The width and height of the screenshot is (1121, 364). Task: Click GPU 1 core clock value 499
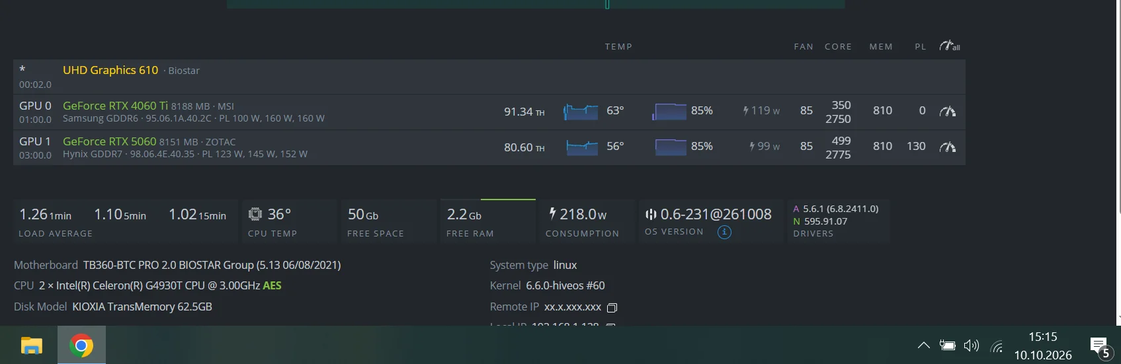[x=841, y=141]
